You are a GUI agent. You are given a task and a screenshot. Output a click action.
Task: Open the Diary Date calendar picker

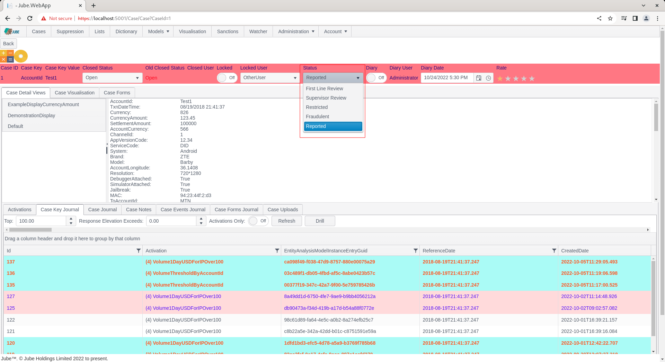pos(479,78)
